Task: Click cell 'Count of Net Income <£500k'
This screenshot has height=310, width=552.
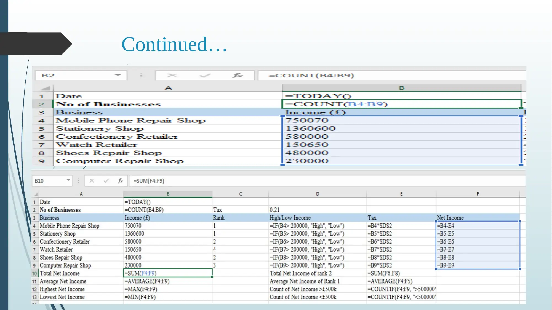Action: [318, 297]
